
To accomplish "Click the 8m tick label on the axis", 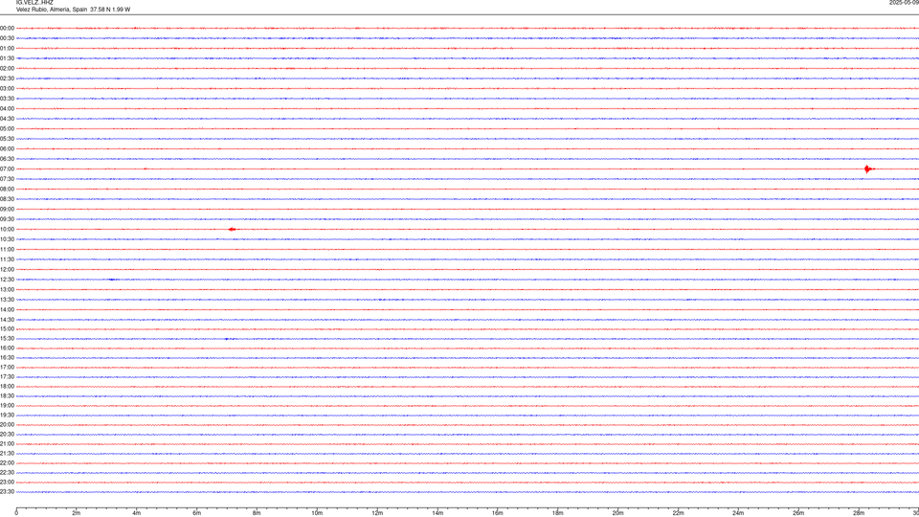I will 257,513.
